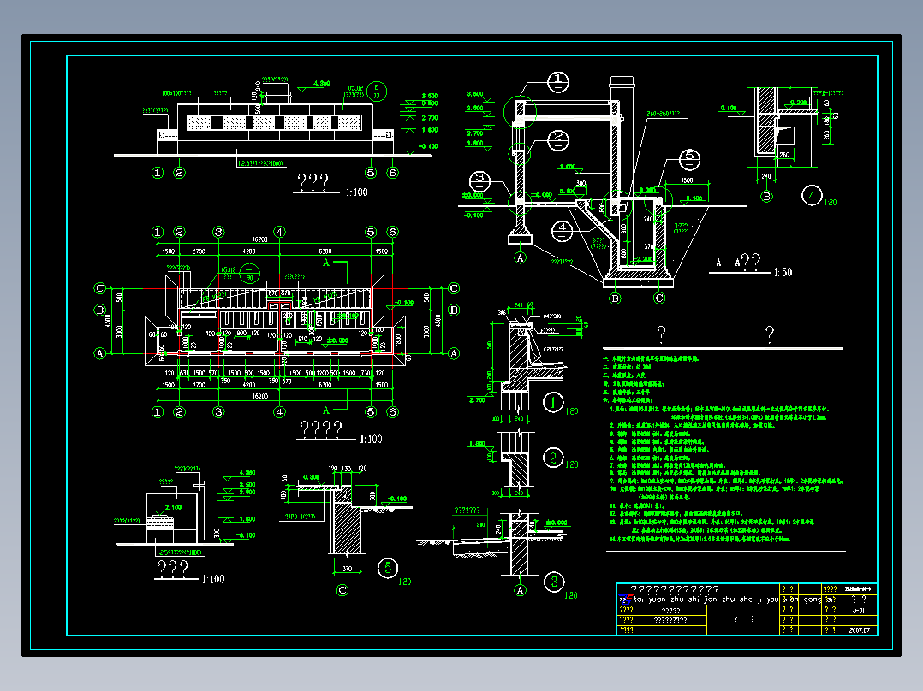This screenshot has width=923, height=691.
Task: Select the "370" dimension in detail 5
Action: coord(348,568)
